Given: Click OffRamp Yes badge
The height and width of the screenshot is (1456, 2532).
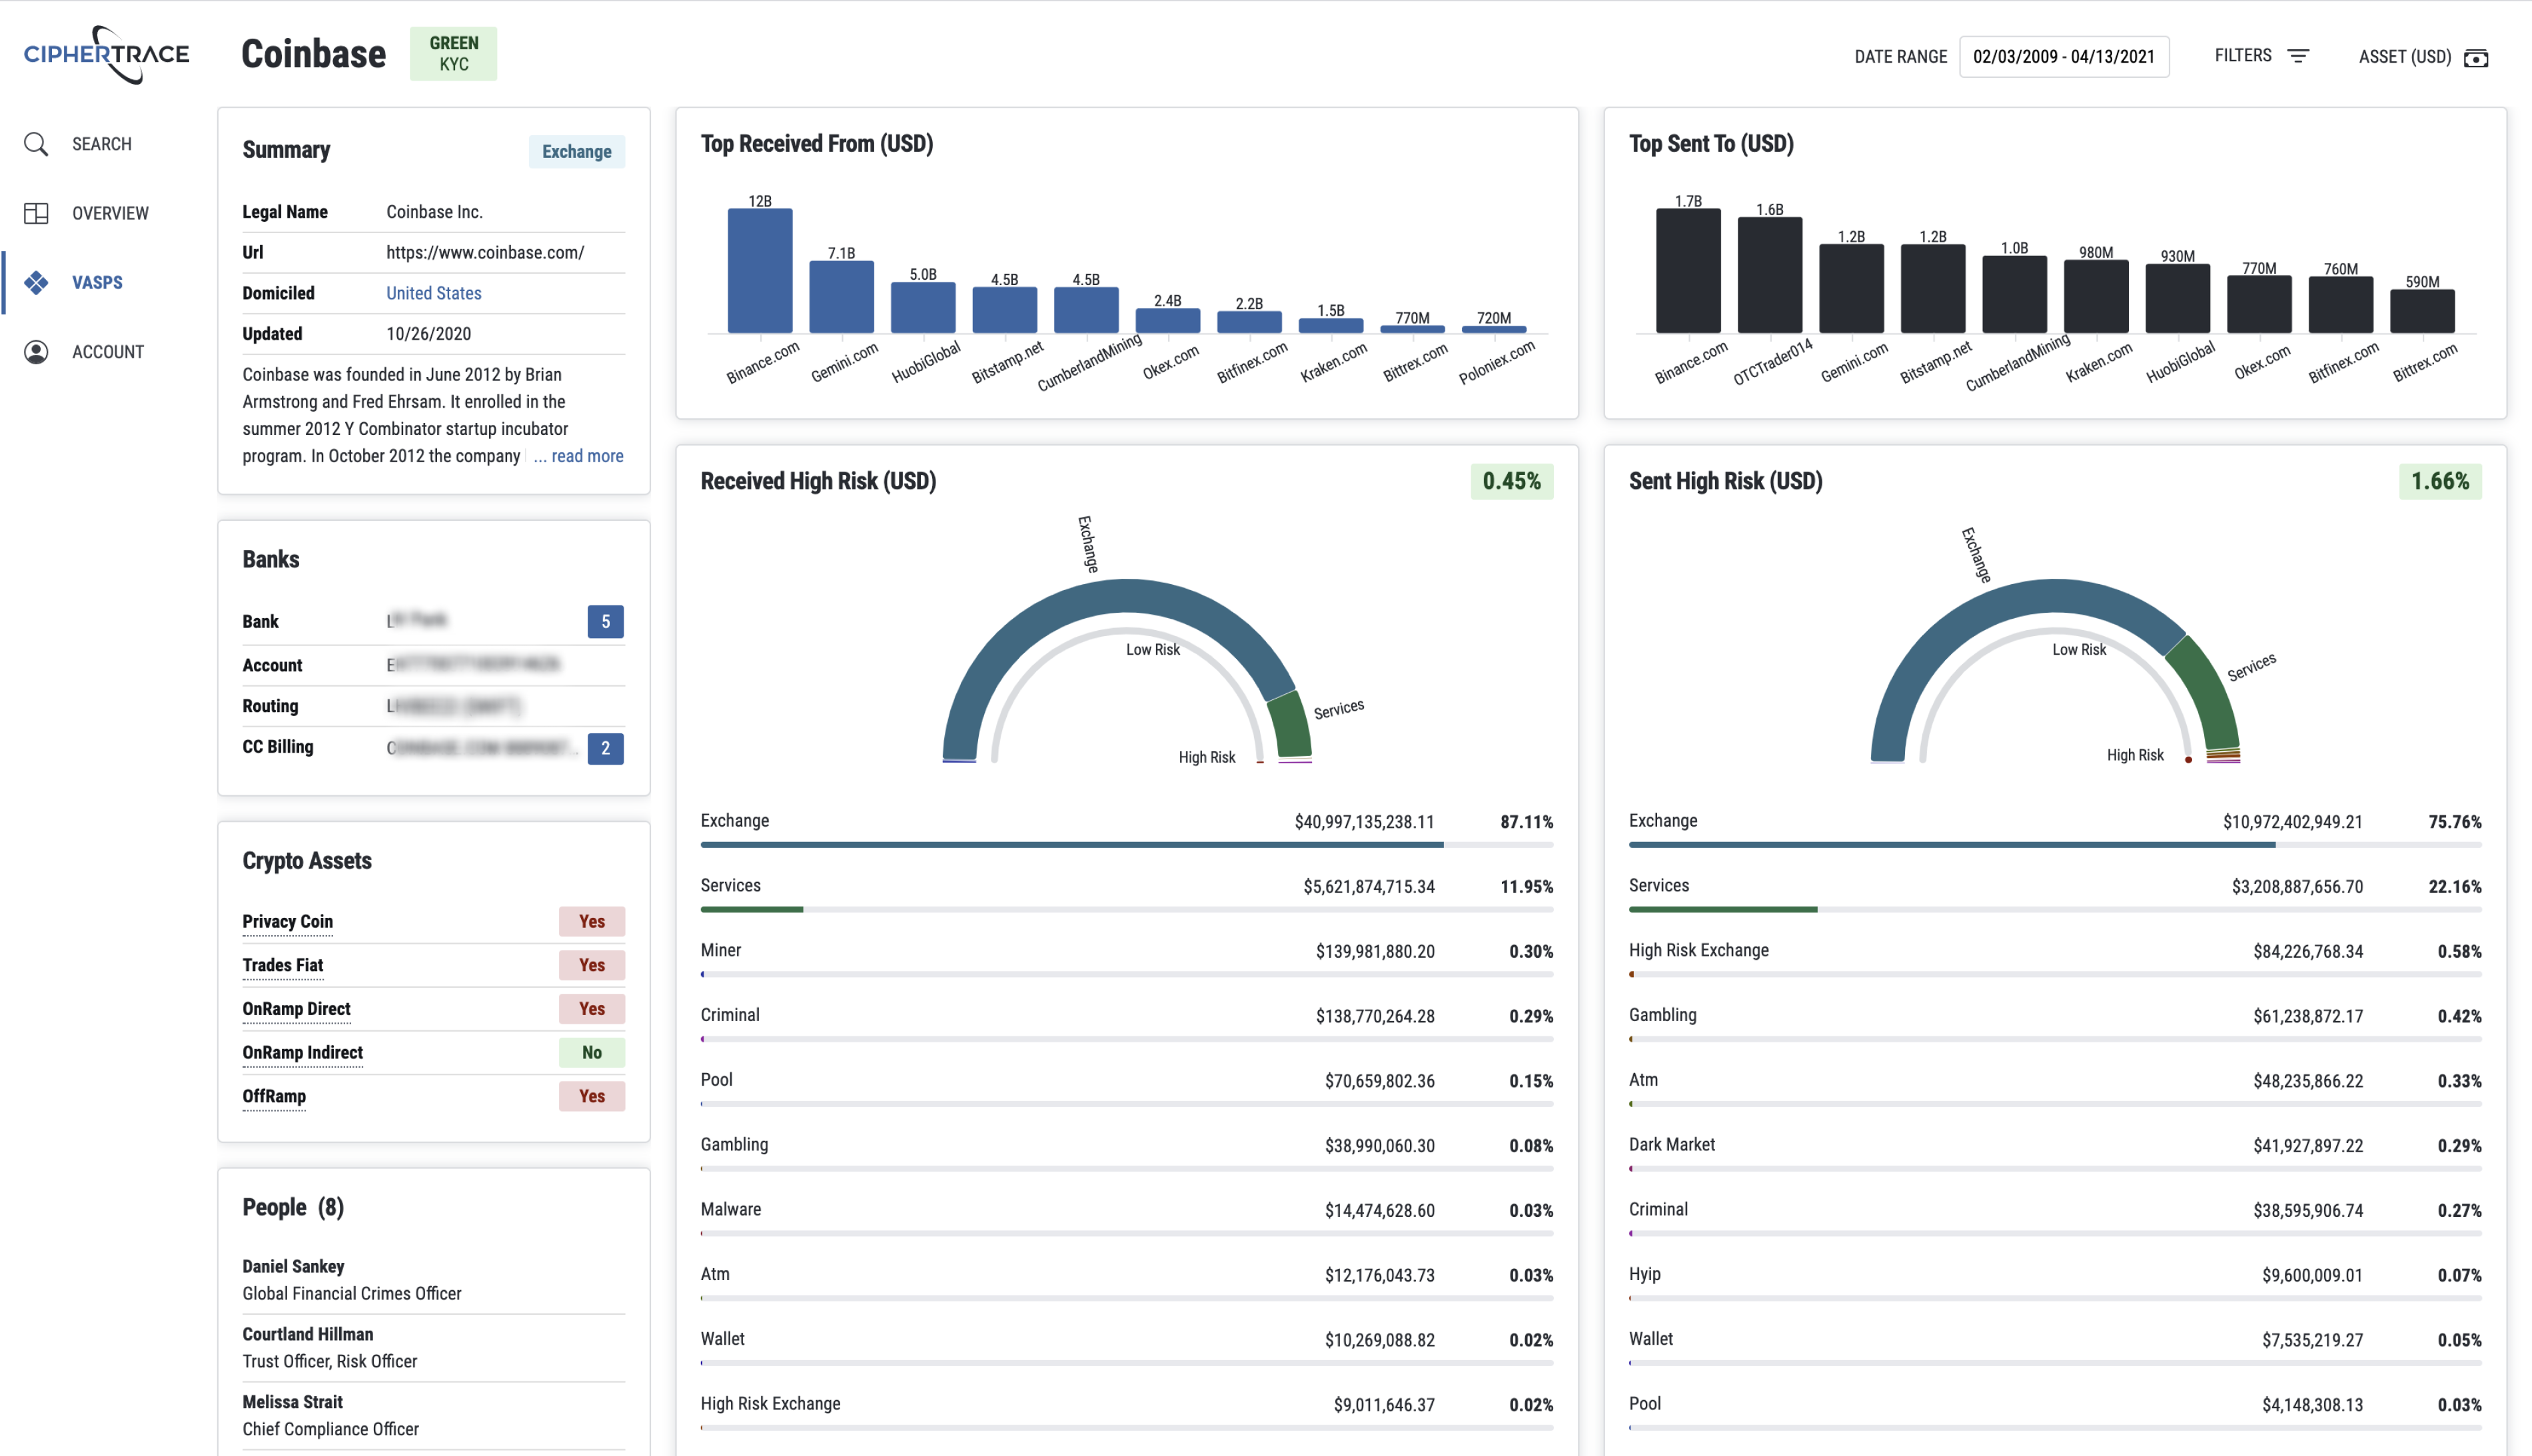Looking at the screenshot, I should tap(592, 1097).
